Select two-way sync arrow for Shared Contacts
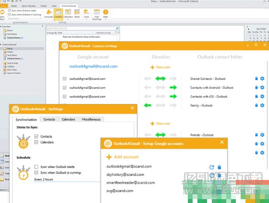 pyautogui.click(x=160, y=79)
